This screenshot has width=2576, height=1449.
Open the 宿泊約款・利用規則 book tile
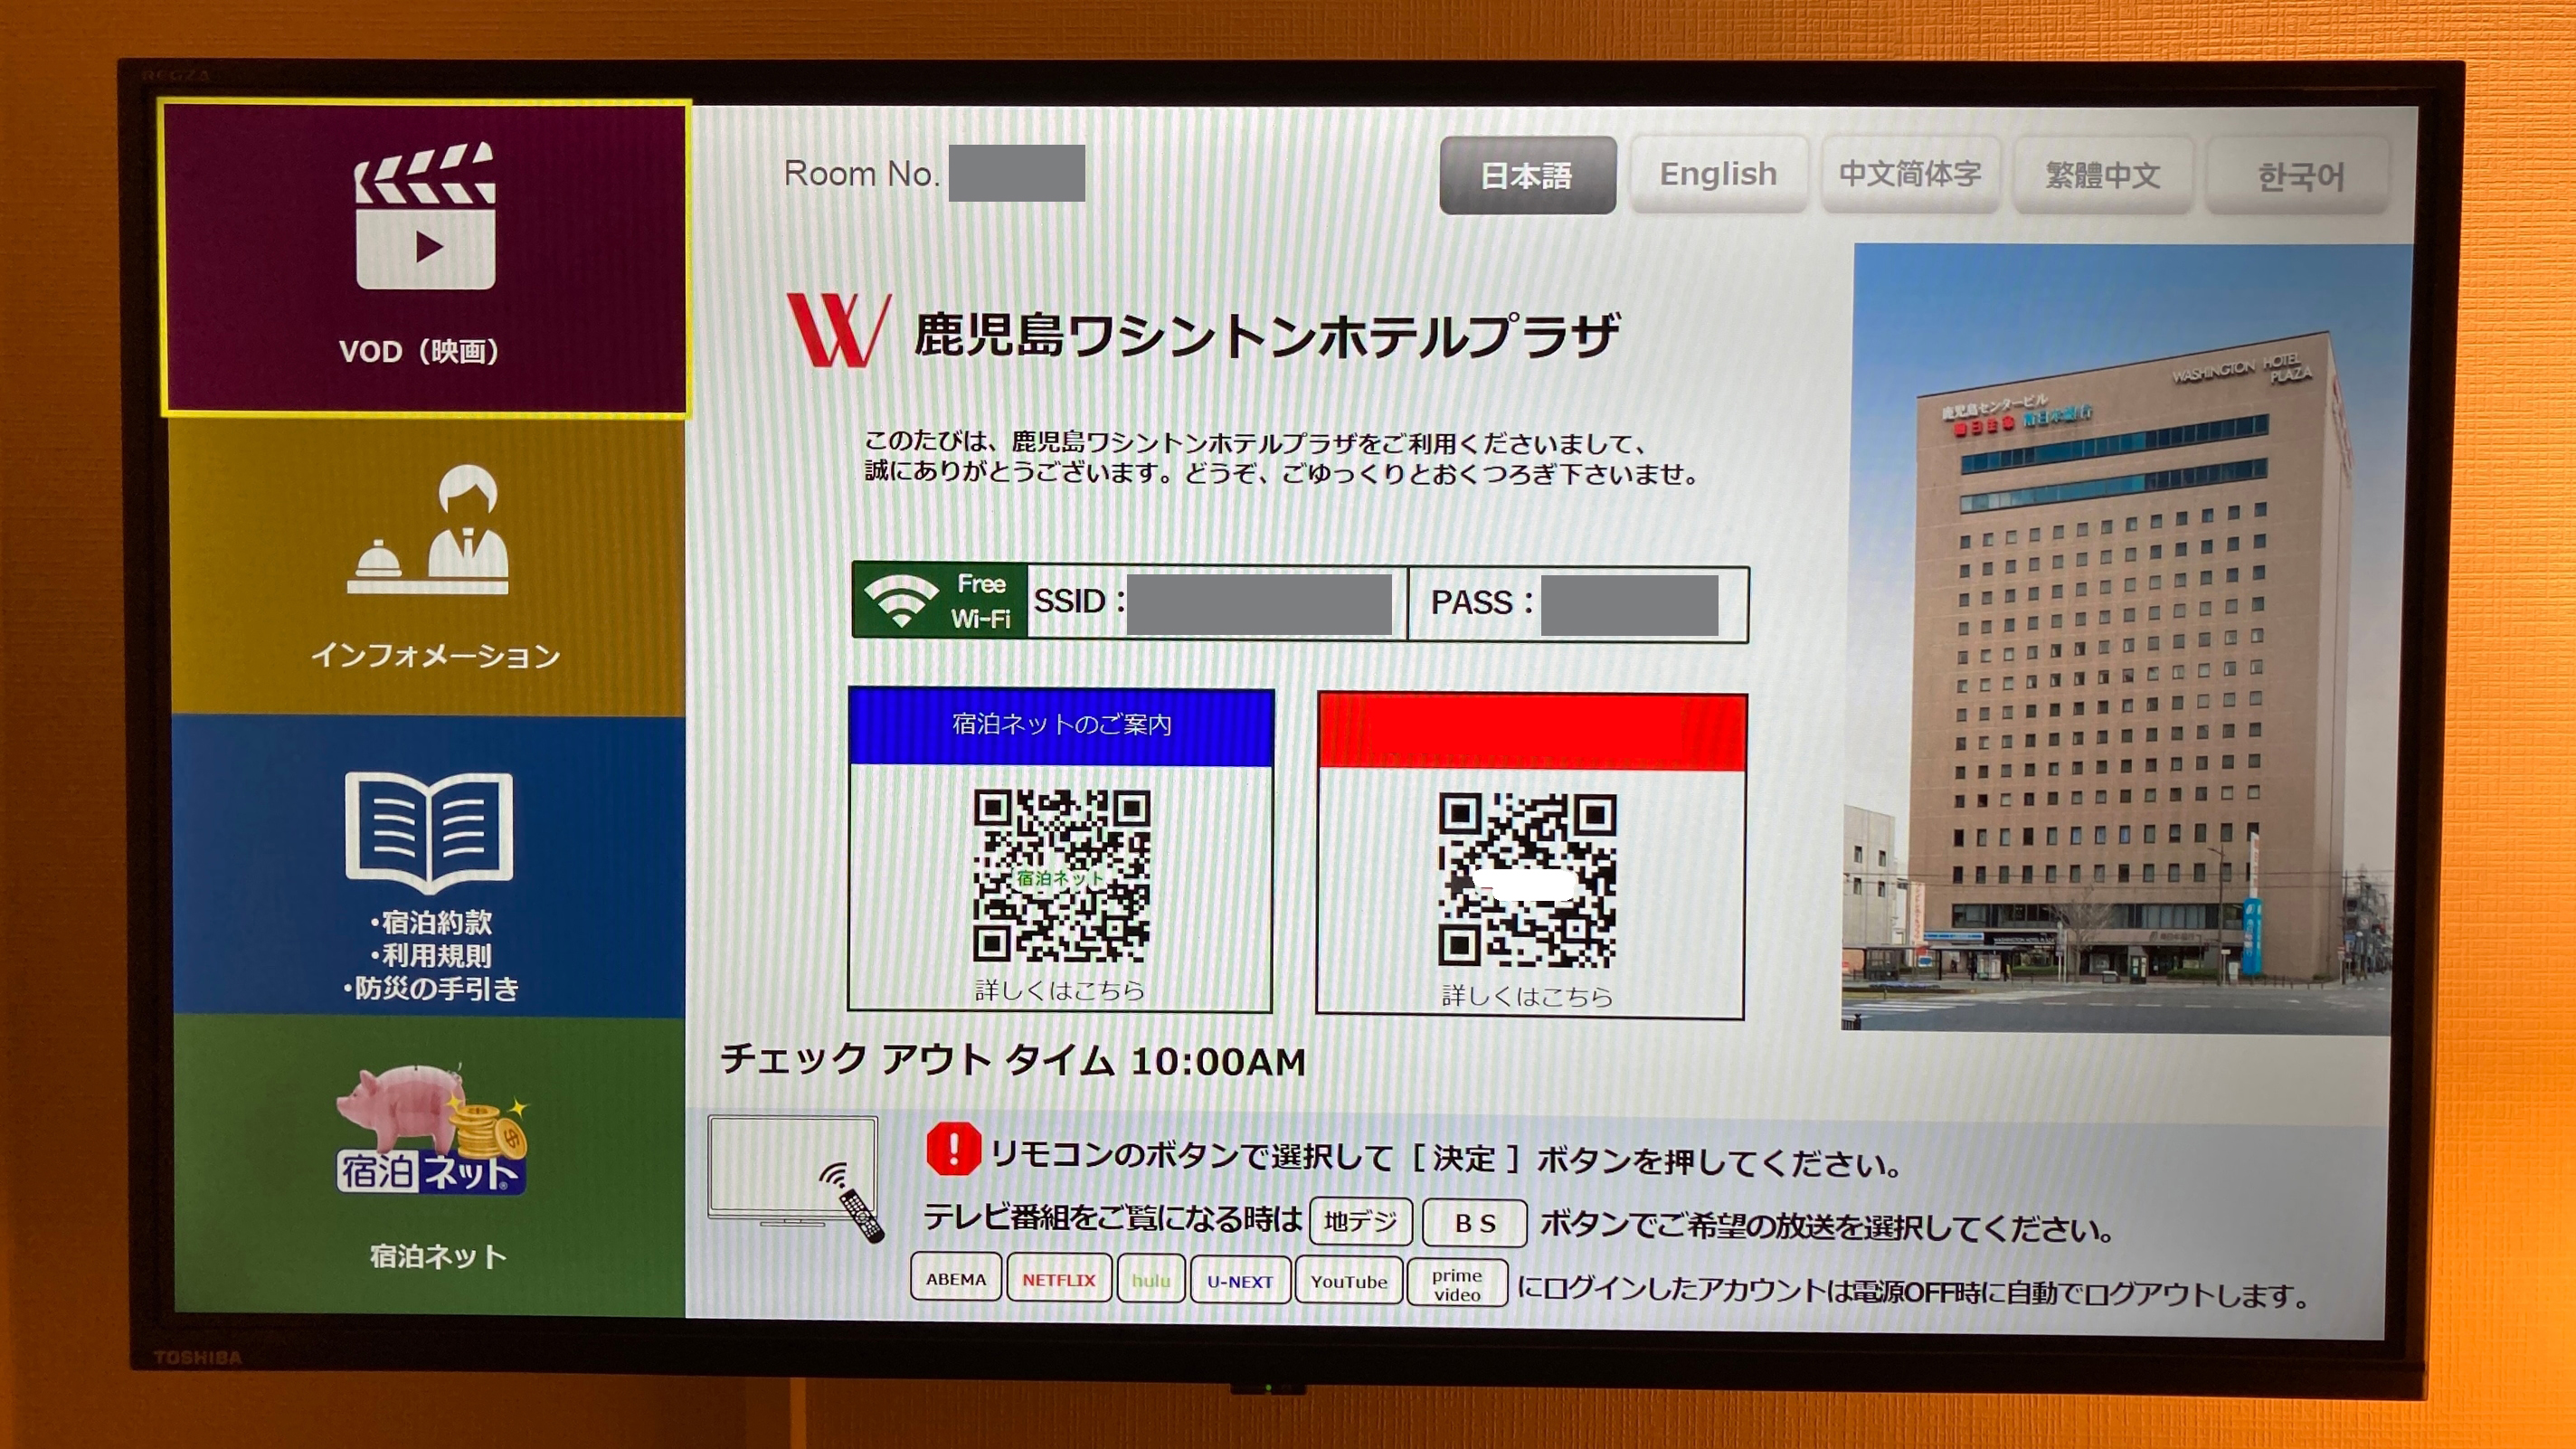point(429,866)
